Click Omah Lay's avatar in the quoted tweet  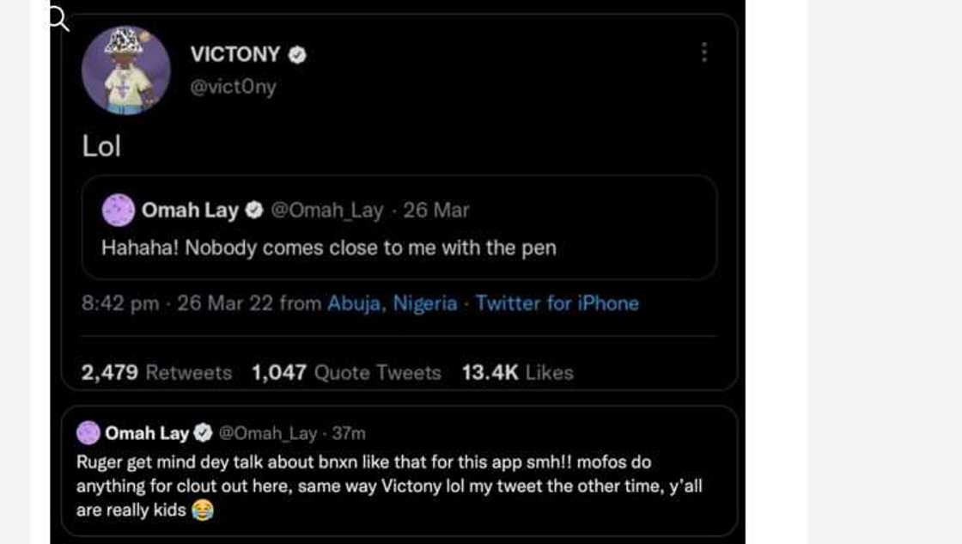click(x=119, y=209)
